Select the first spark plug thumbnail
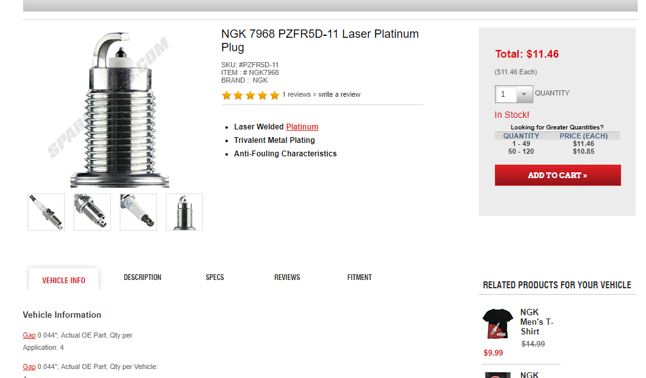The width and height of the screenshot is (646, 378). coord(46,212)
